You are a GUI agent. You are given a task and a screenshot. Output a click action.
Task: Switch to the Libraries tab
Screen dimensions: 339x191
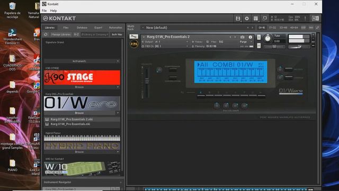[50, 28]
